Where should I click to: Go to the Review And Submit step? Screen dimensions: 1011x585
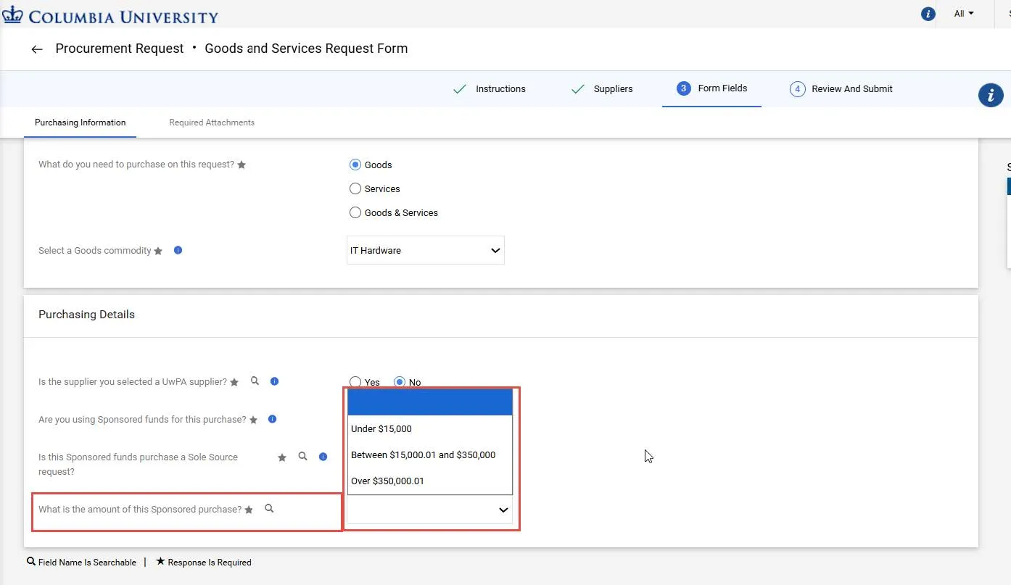[x=852, y=89]
